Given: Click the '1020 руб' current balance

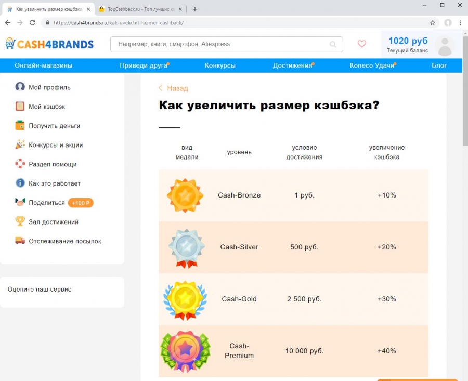Looking at the screenshot, I should coord(408,41).
